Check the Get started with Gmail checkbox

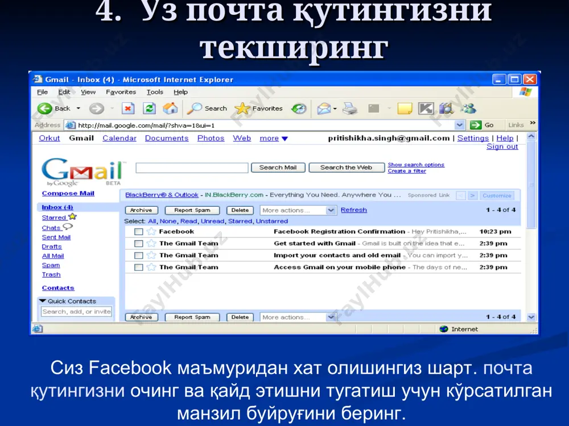point(139,244)
